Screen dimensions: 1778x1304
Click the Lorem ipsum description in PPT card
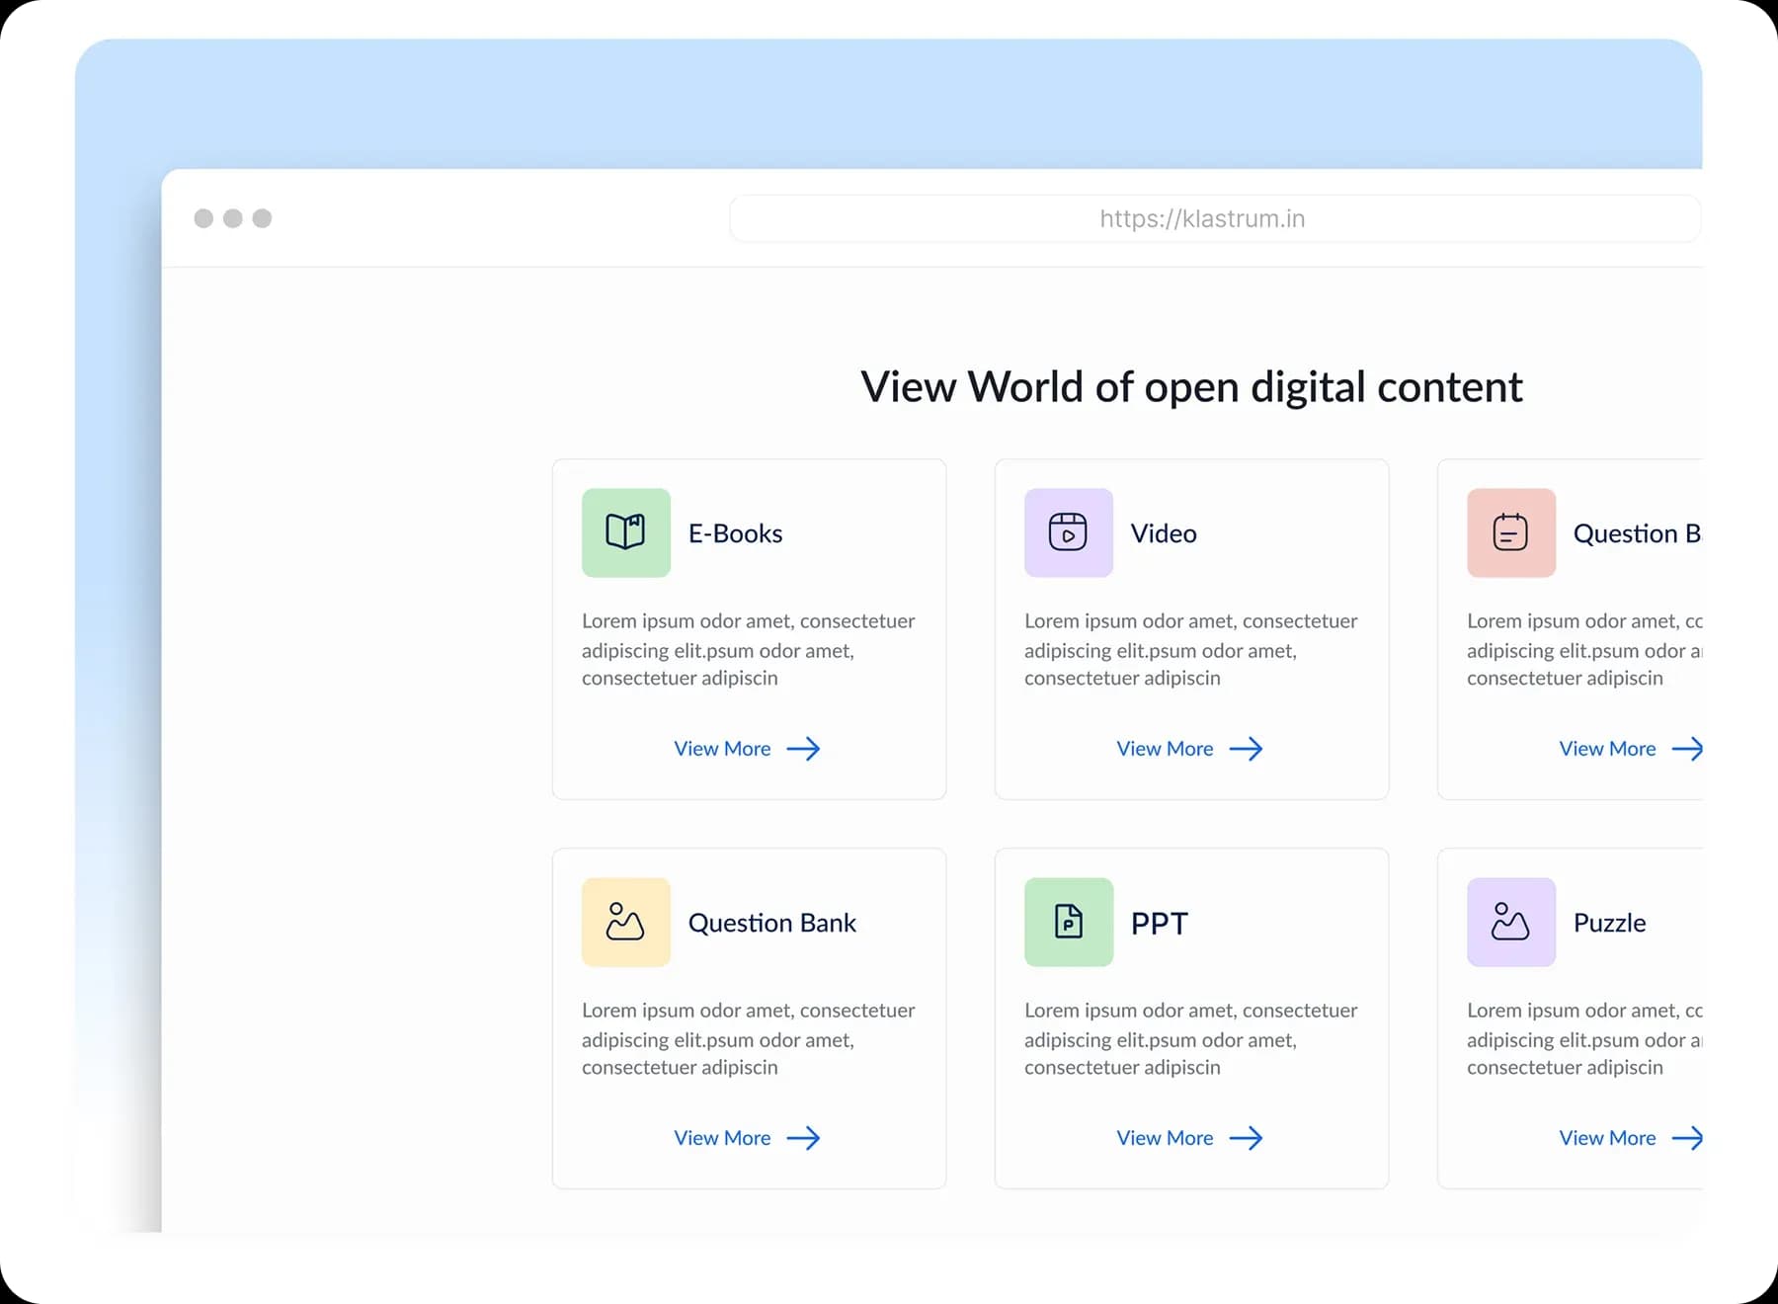1190,1038
